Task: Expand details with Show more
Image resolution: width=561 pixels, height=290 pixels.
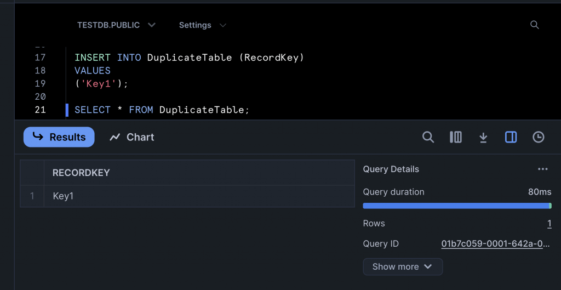Action: (402, 266)
